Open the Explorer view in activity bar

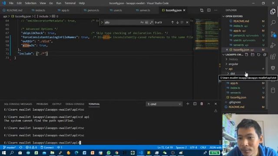[x=273, y=12]
